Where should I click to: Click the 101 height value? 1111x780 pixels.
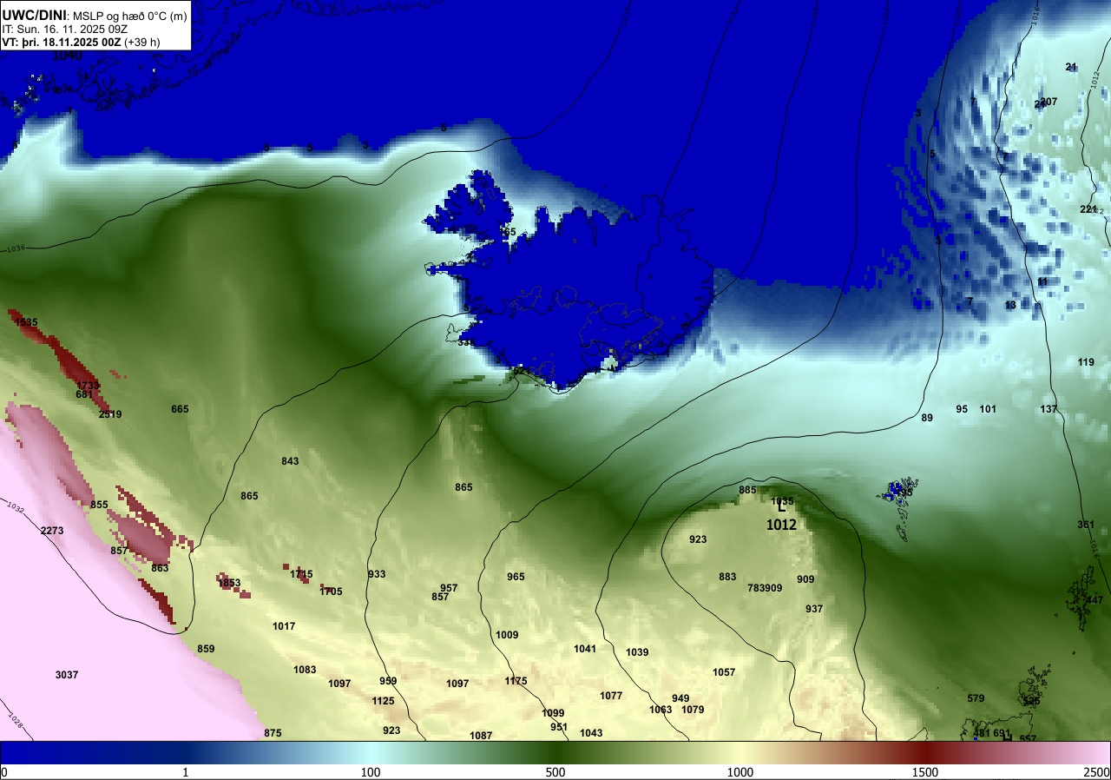click(x=988, y=409)
